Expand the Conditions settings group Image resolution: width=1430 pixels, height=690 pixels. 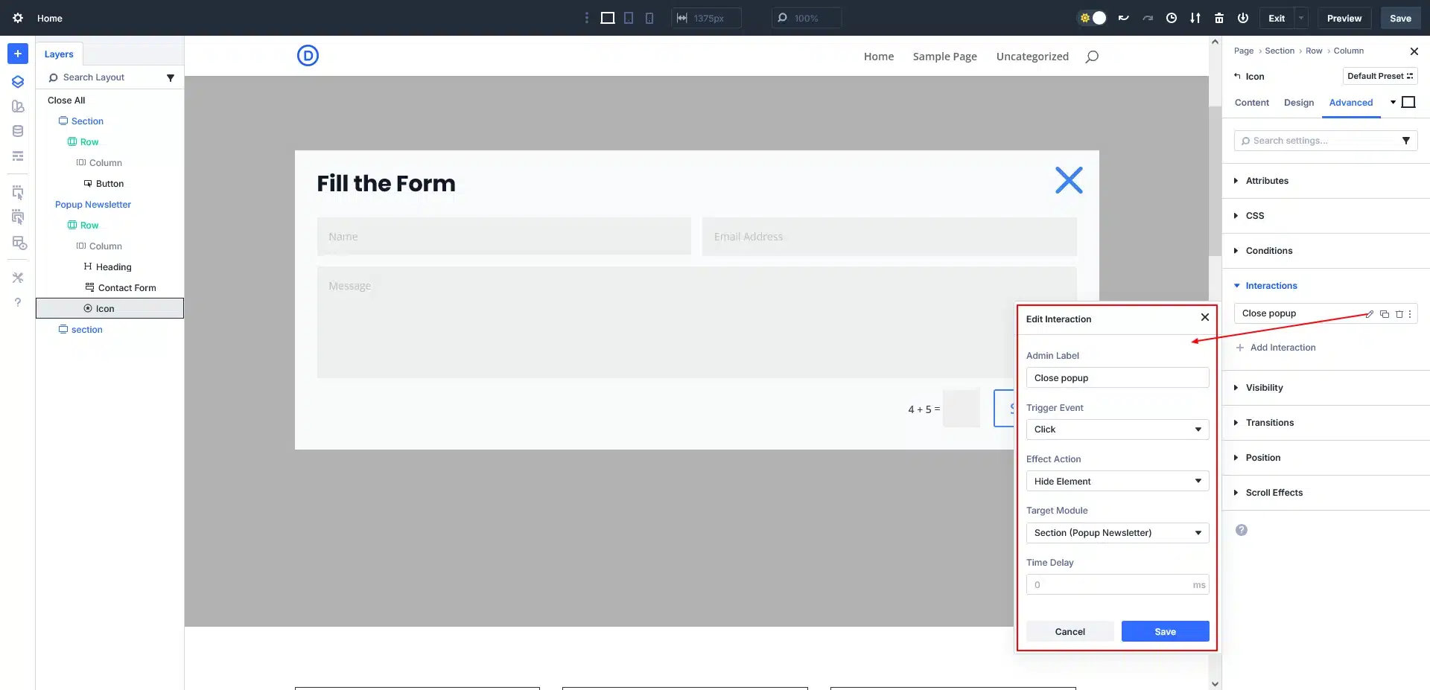pos(1269,251)
